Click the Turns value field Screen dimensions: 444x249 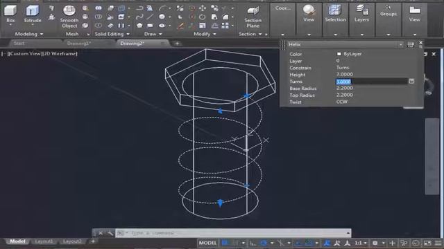click(x=372, y=82)
